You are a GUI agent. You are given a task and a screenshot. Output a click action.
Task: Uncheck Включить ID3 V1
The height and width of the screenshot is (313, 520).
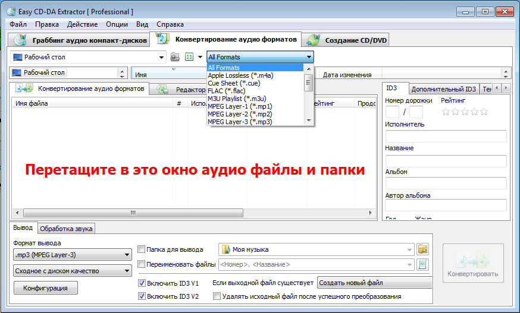[142, 283]
